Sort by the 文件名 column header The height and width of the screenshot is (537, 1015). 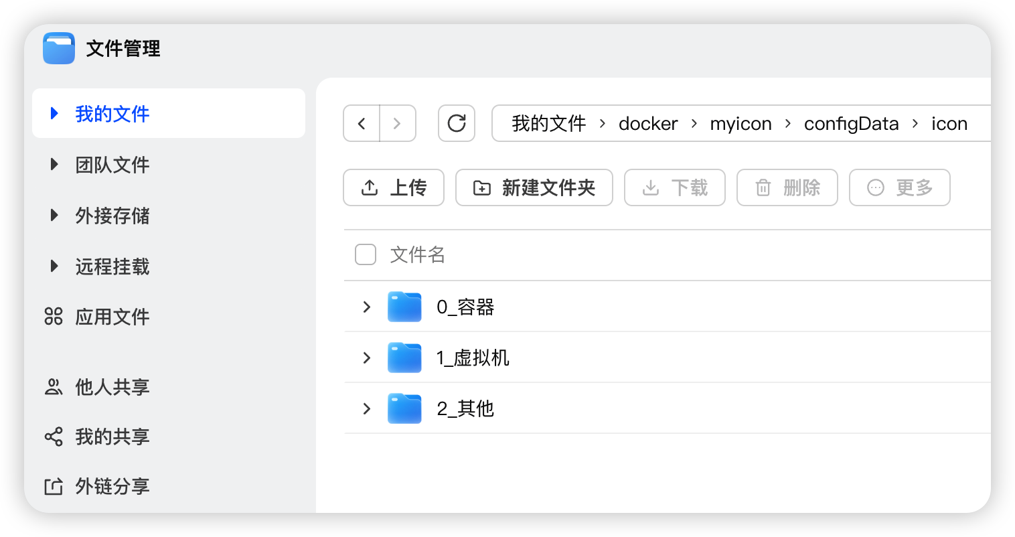pos(418,255)
